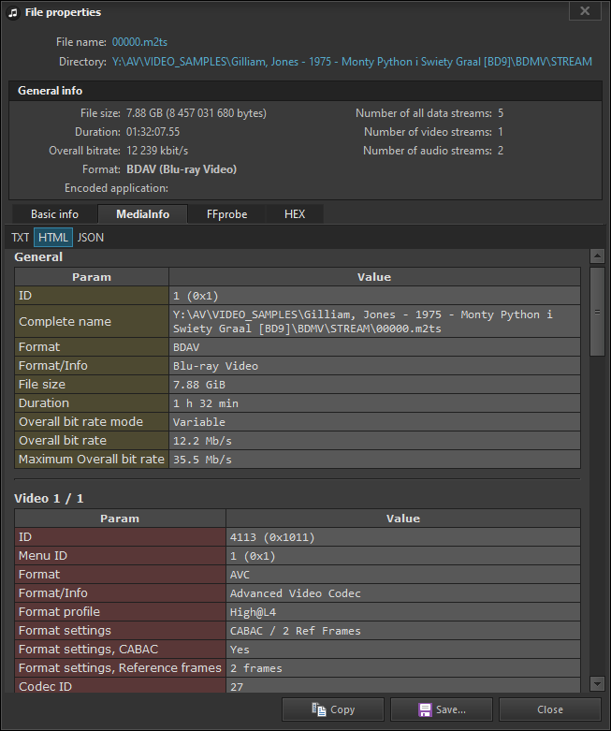611x731 pixels.
Task: Click the 'Number of audio streams' label
Action: tap(428, 151)
